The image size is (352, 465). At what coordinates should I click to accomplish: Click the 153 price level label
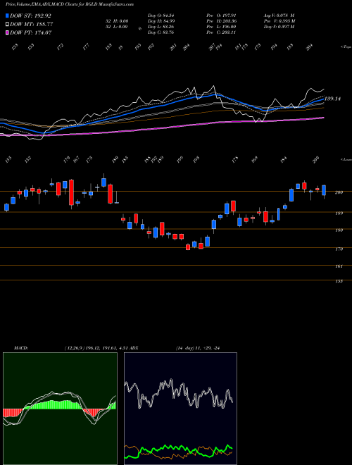coord(339,281)
